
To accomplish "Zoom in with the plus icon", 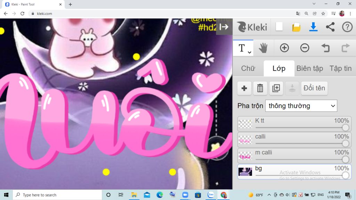I will pyautogui.click(x=284, y=48).
